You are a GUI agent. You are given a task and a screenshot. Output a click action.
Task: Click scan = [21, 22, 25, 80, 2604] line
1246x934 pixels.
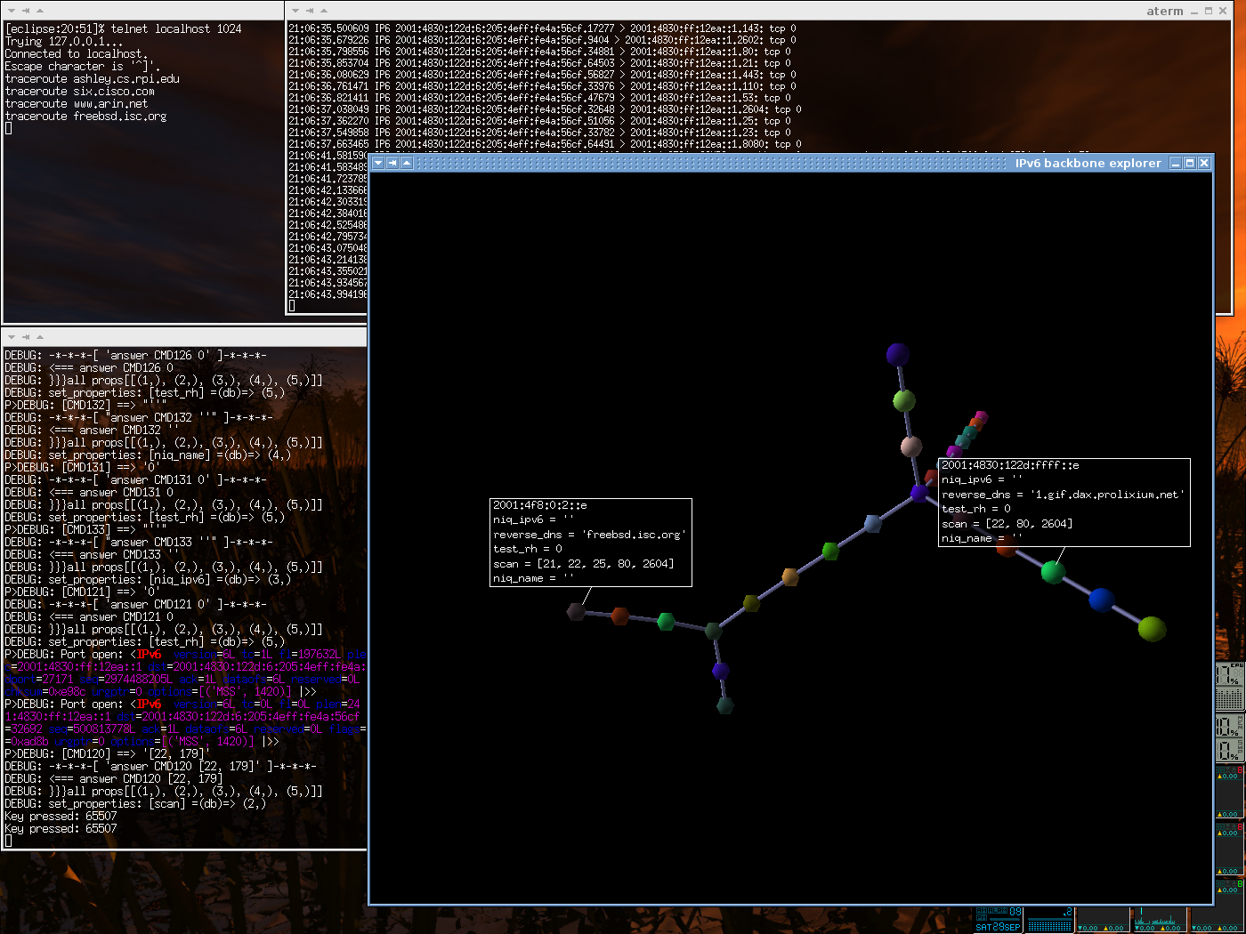[x=584, y=564]
